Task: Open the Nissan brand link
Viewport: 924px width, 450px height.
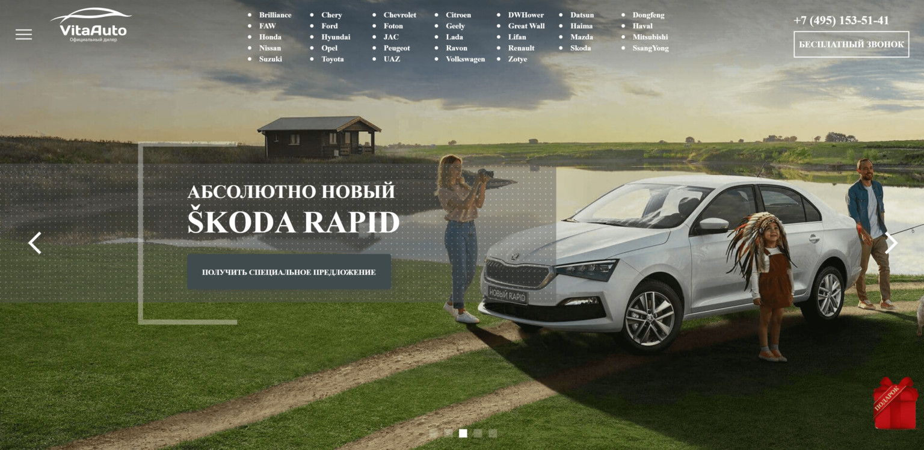Action: tap(270, 48)
